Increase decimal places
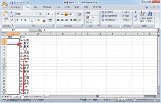The image size is (161, 103). (x=87, y=21)
